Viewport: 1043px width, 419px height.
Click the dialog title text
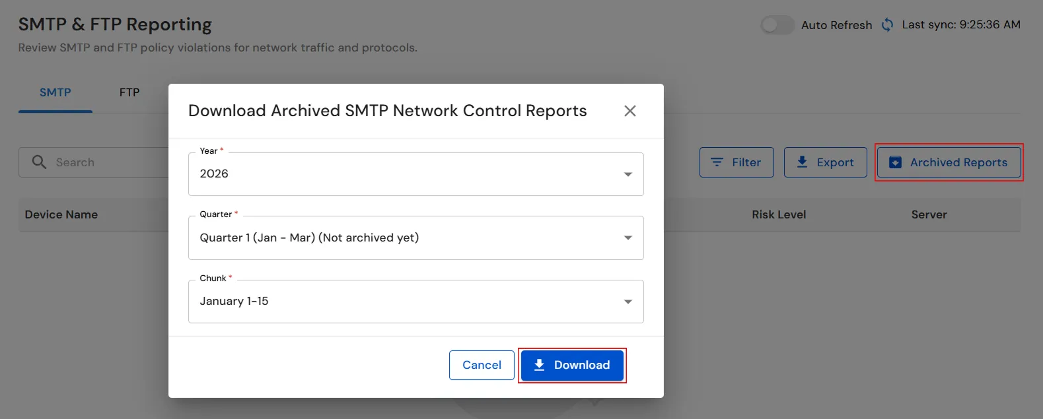pos(388,111)
